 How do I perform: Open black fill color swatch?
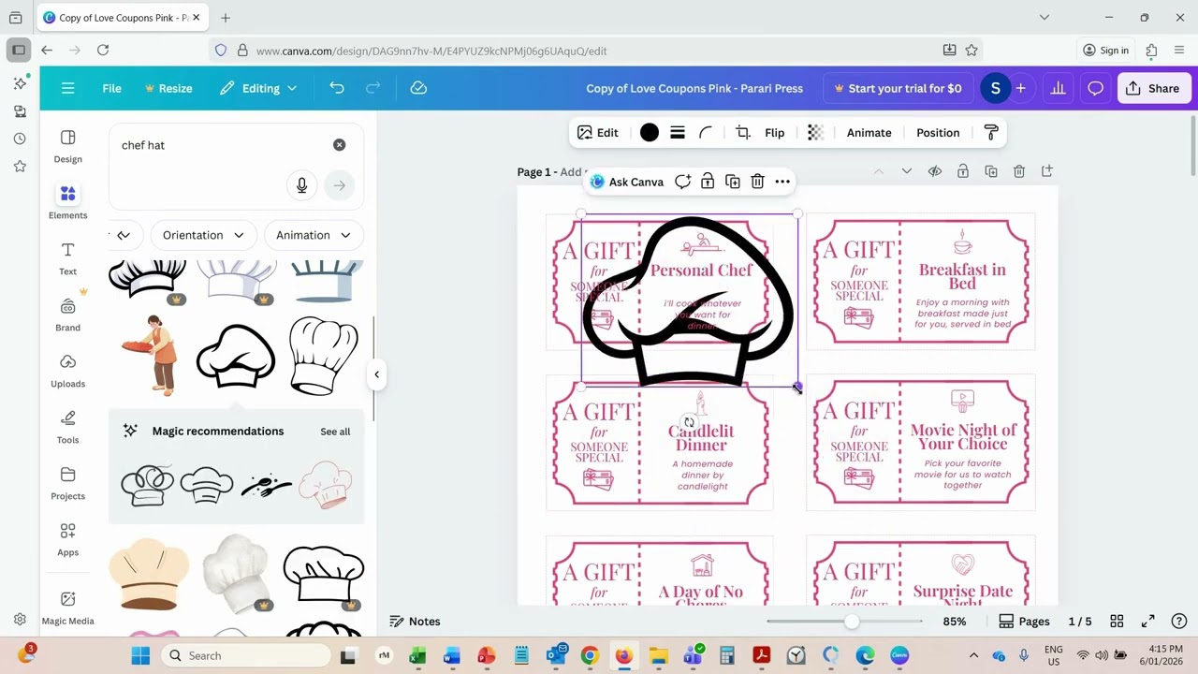649,133
